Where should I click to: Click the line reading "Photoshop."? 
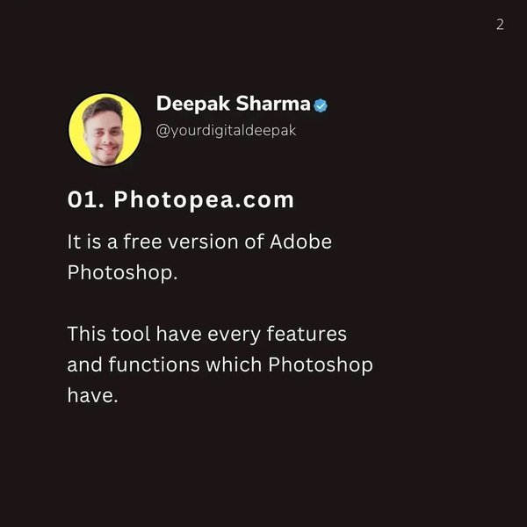[x=123, y=272]
